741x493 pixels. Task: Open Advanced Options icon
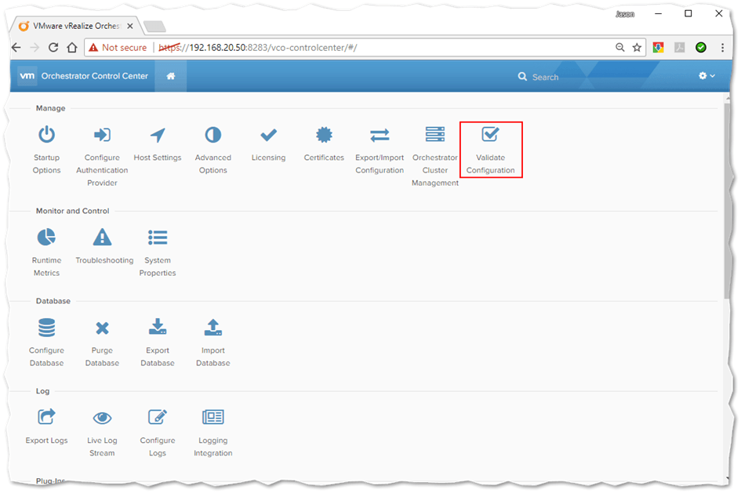click(212, 135)
